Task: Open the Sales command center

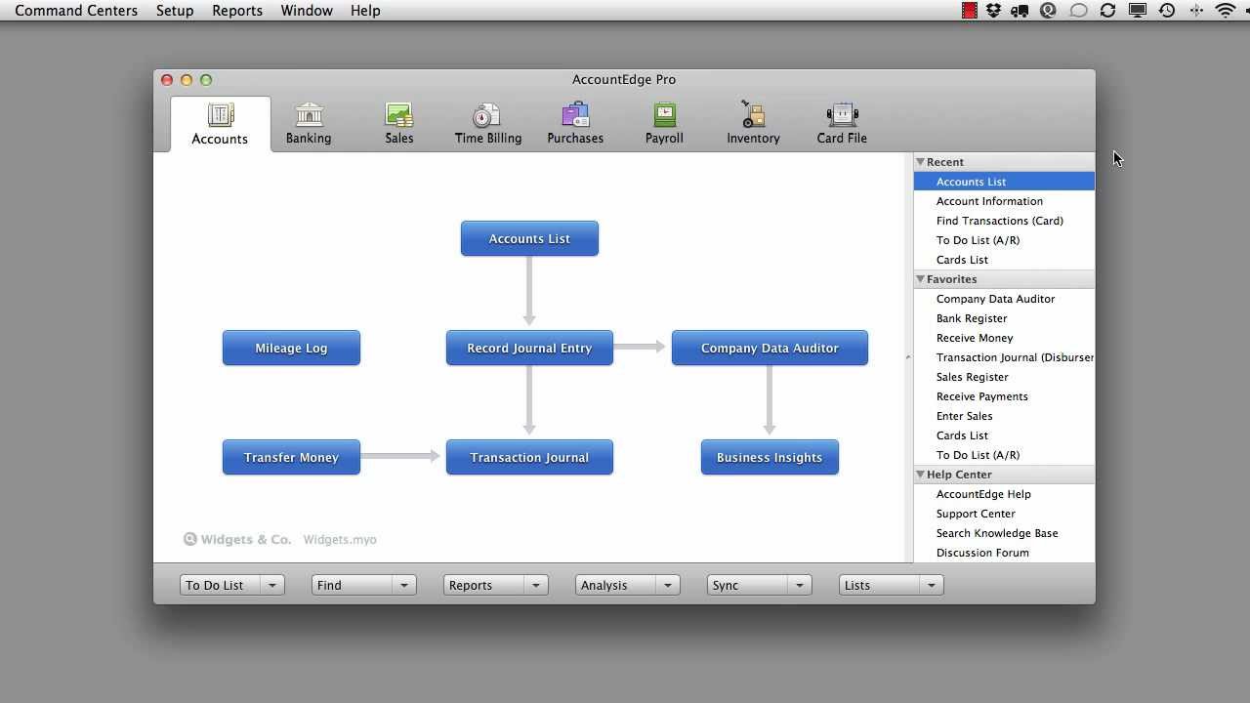Action: point(398,124)
